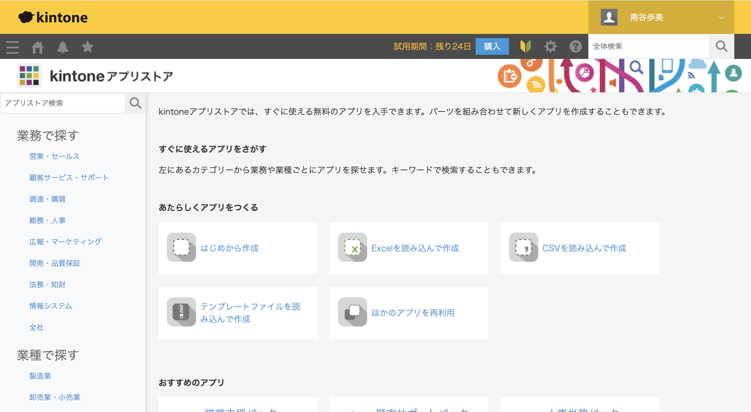Open 製造業 industry category

[40, 376]
